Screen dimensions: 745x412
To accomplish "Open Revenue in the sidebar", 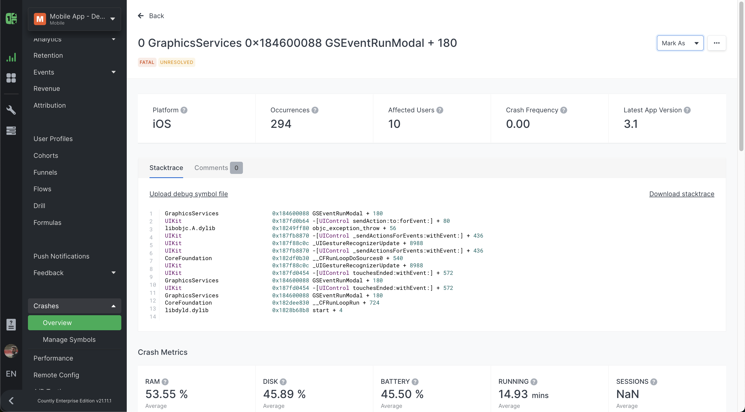I will click(x=47, y=89).
